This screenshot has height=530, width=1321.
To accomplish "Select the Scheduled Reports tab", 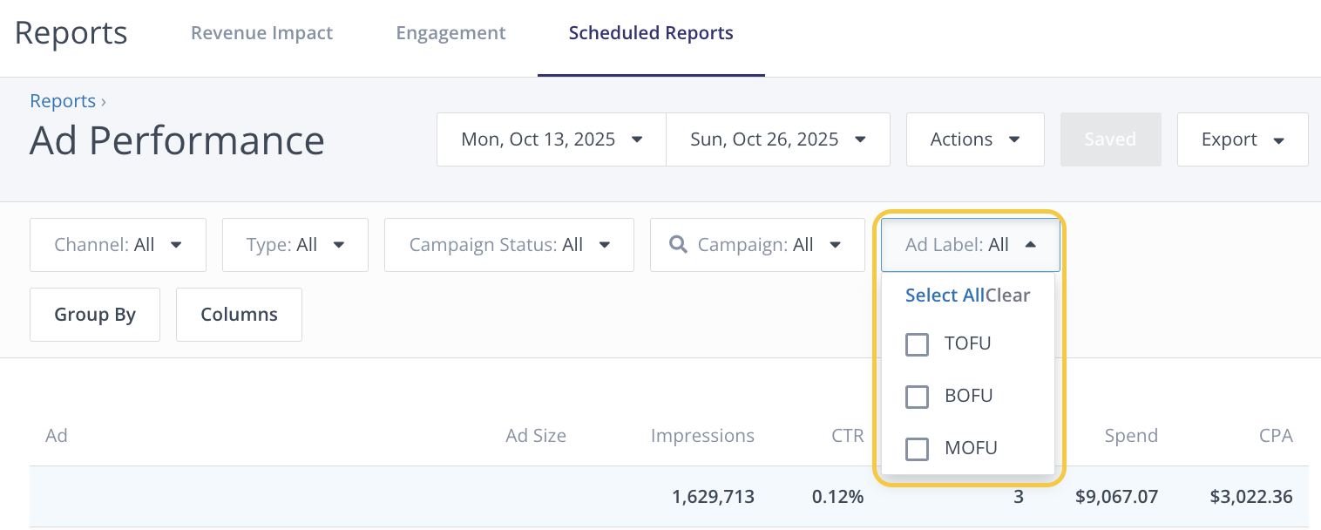I will tap(651, 33).
